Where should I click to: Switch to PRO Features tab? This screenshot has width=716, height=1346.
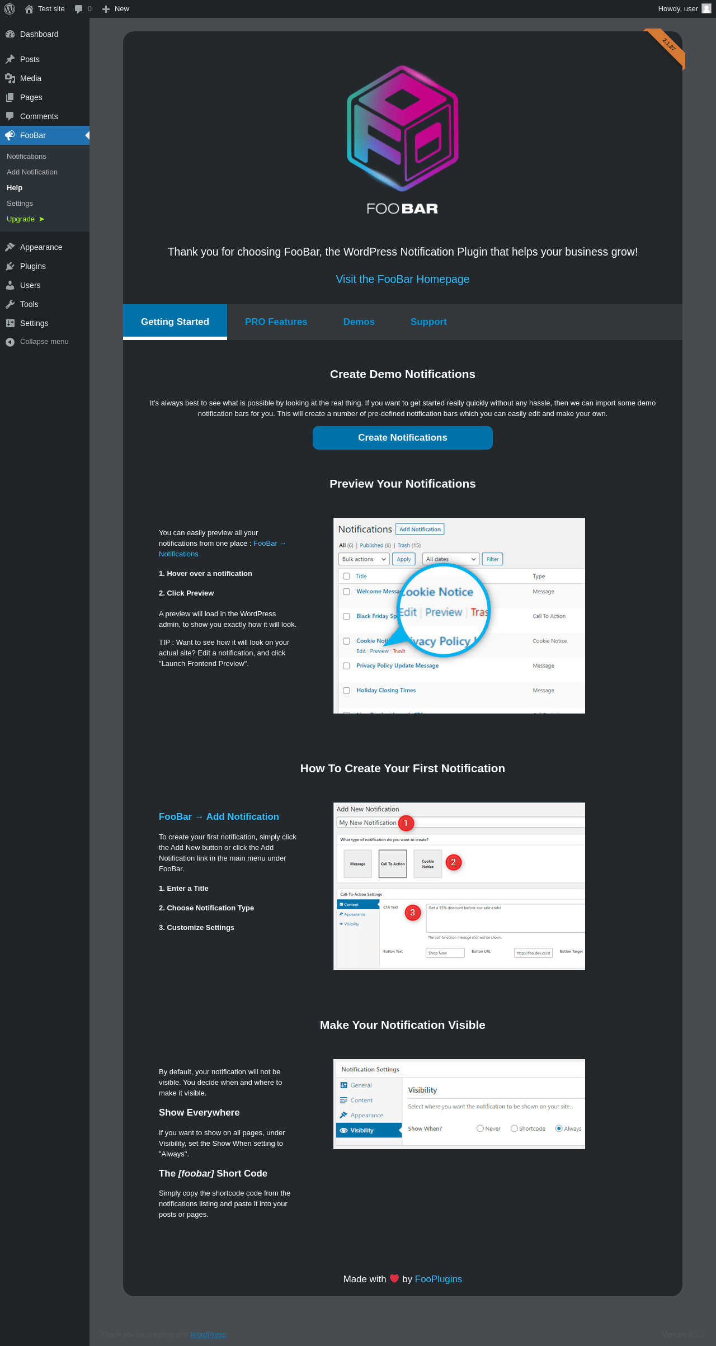click(x=276, y=322)
